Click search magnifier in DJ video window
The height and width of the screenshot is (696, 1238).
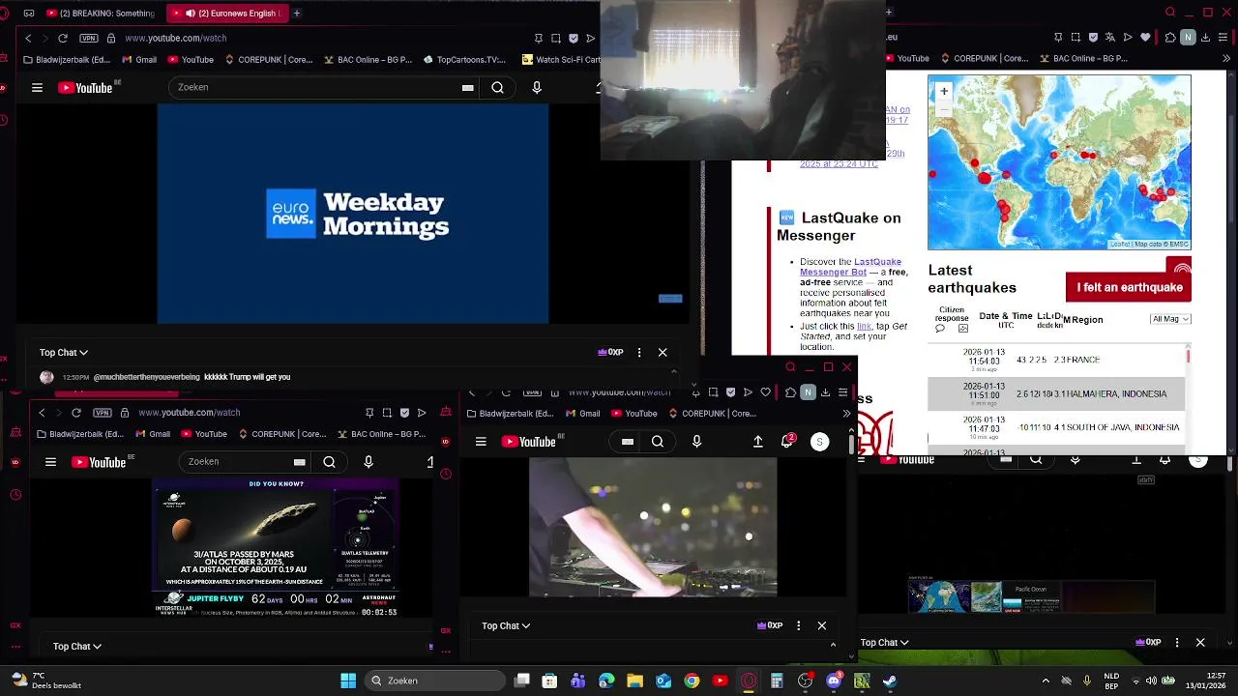point(658,442)
